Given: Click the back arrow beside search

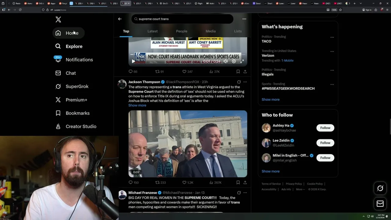Looking at the screenshot, I should (120, 19).
